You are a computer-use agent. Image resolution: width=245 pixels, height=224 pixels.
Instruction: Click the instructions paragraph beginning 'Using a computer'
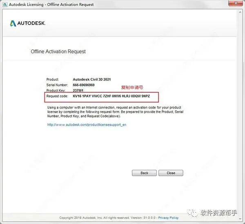[115, 112]
